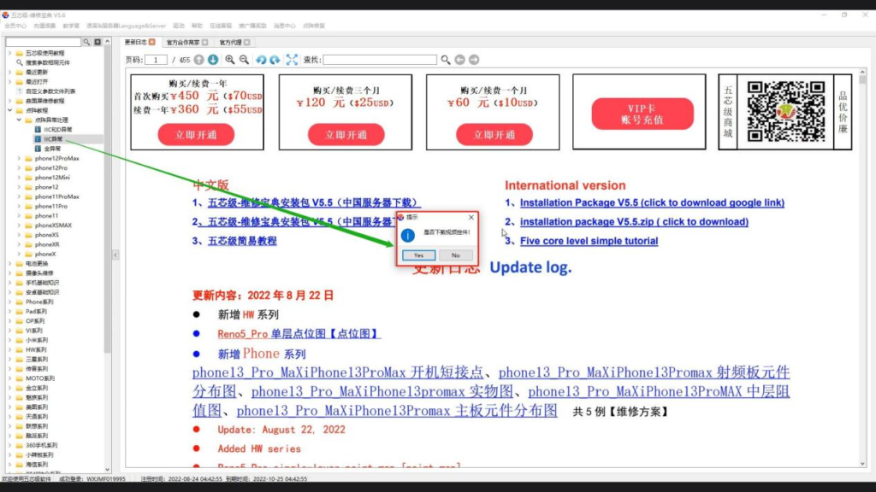
Task: Click 立即开通 under the one-year ¥450 plan
Action: [196, 135]
